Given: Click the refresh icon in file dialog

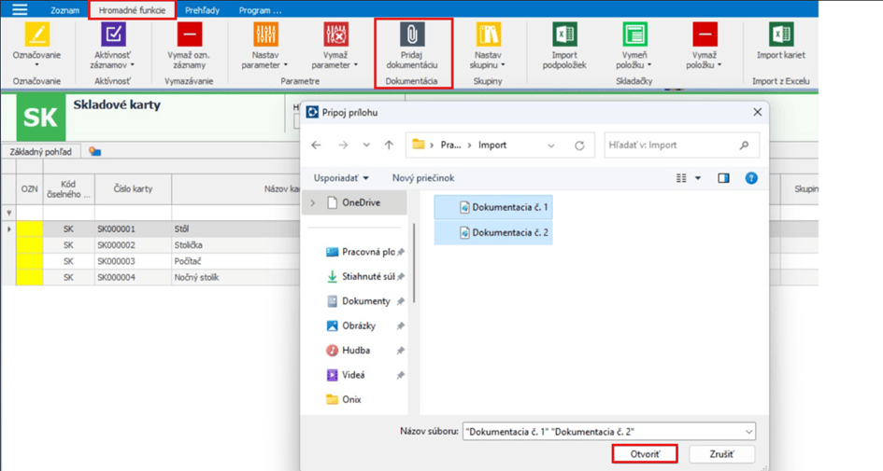Looking at the screenshot, I should click(579, 145).
